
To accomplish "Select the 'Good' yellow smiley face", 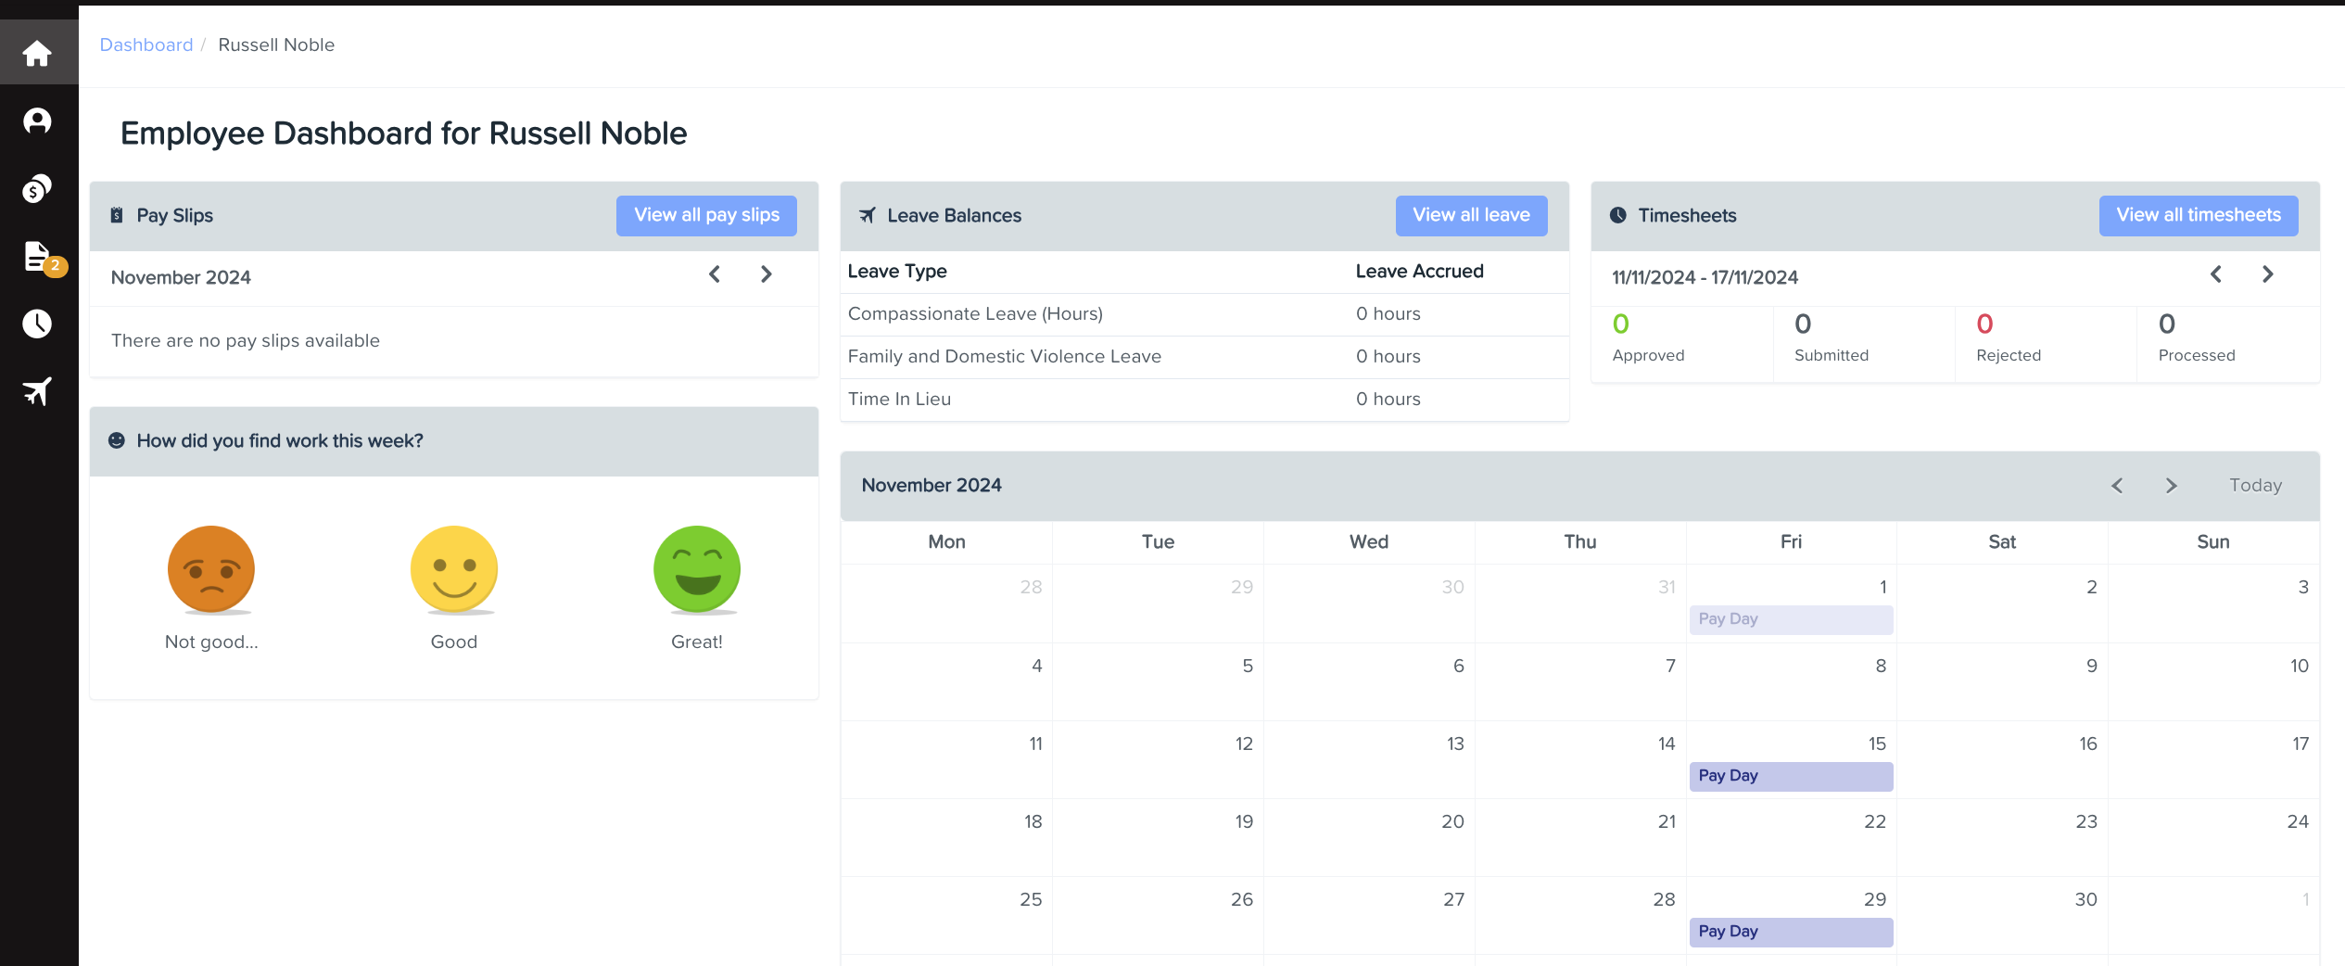I will (454, 569).
